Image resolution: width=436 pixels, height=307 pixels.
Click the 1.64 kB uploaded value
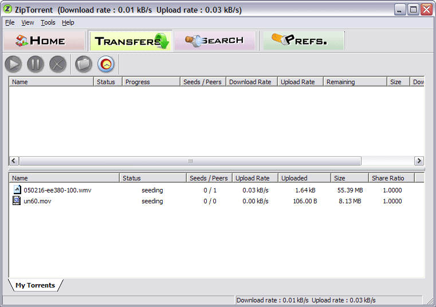point(305,190)
